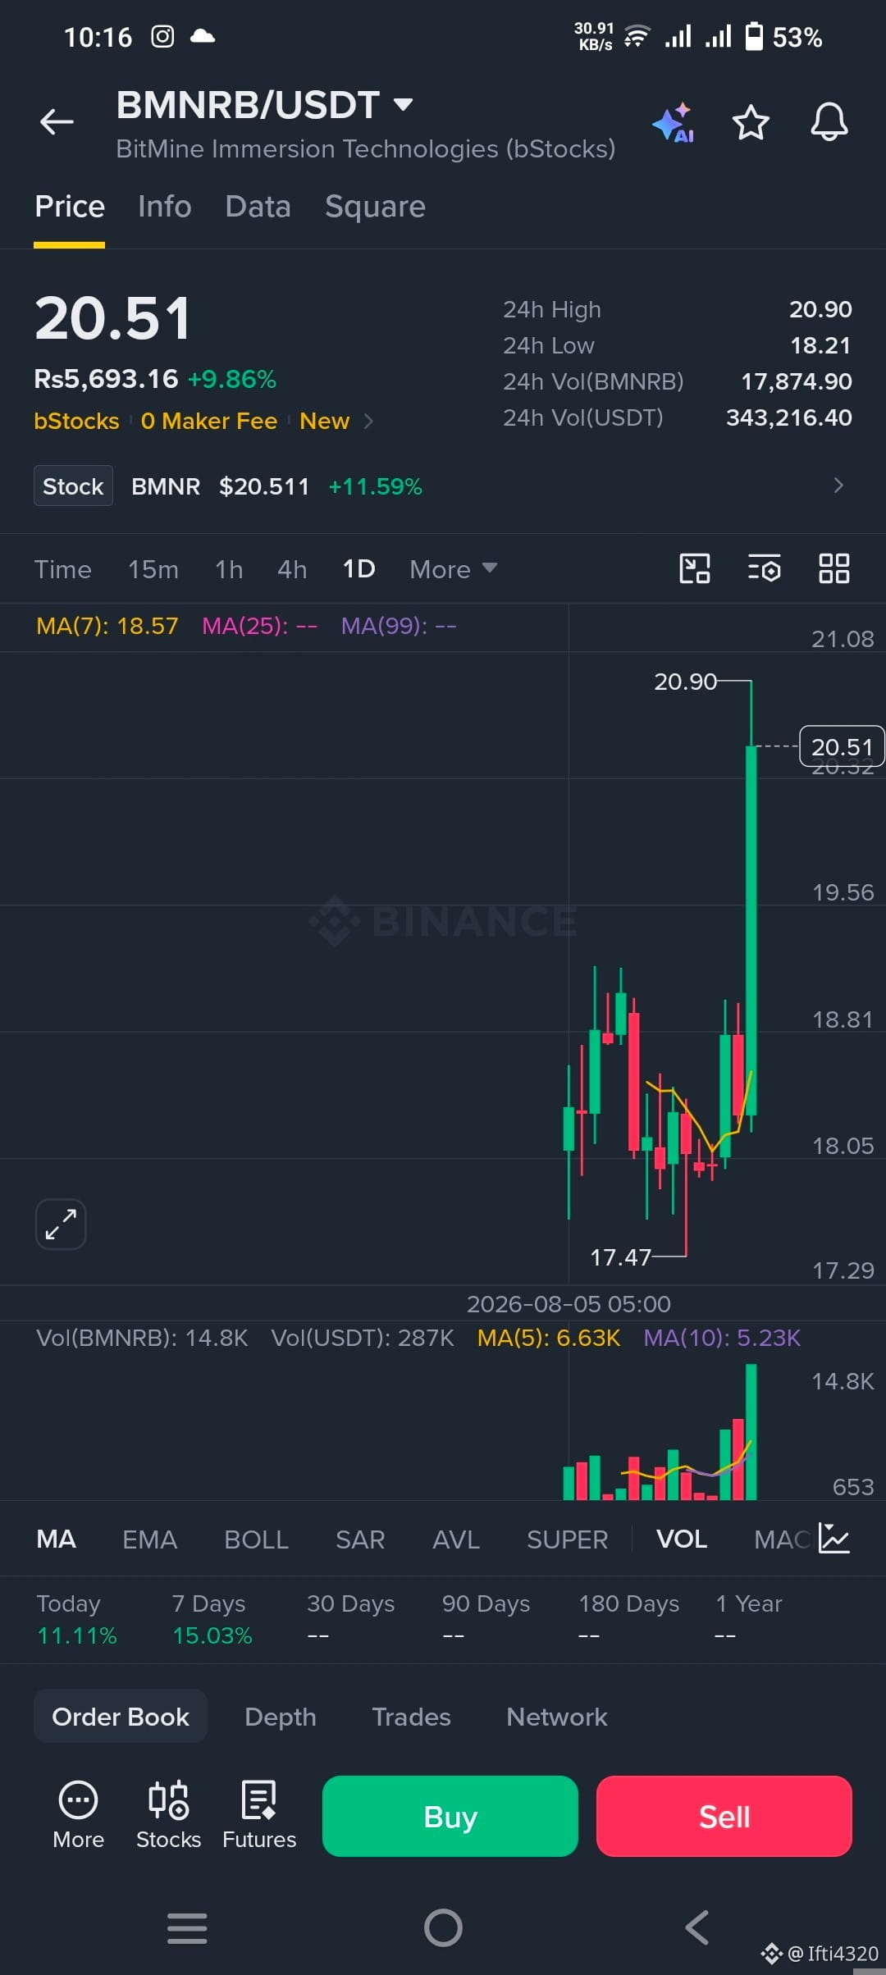Tap Android back navigation chevron
This screenshot has width=886, height=1975.
pyautogui.click(x=697, y=1927)
